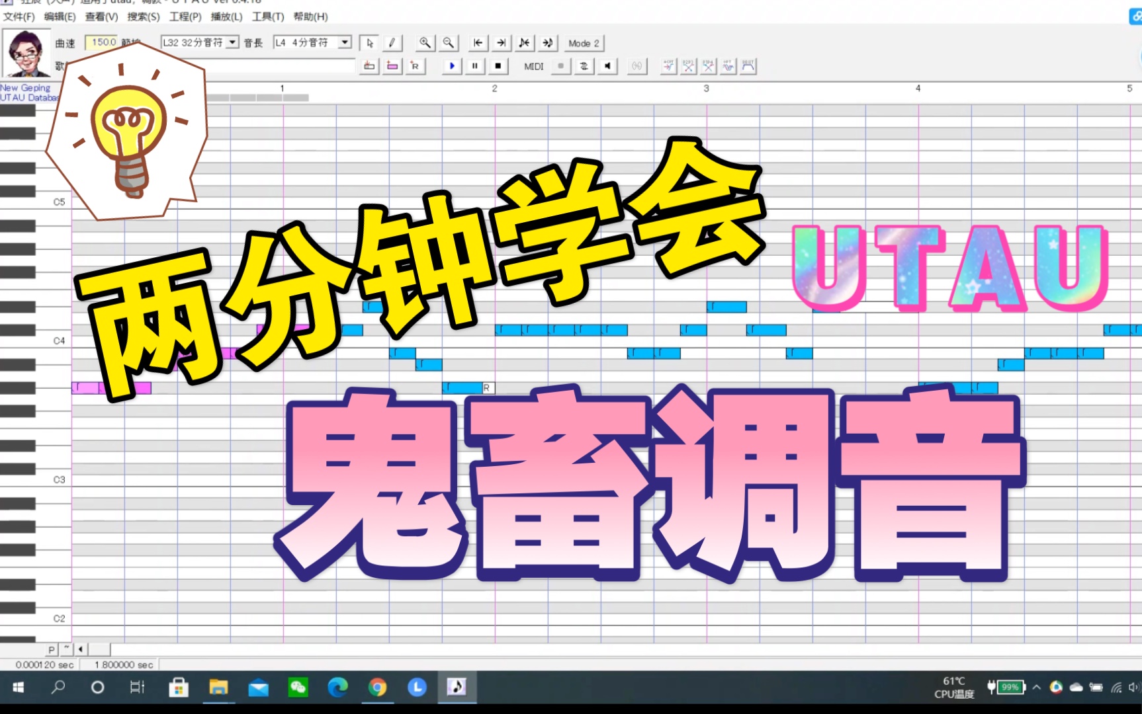The height and width of the screenshot is (714, 1142).
Task: Zoom out of the piano roll
Action: tap(448, 43)
